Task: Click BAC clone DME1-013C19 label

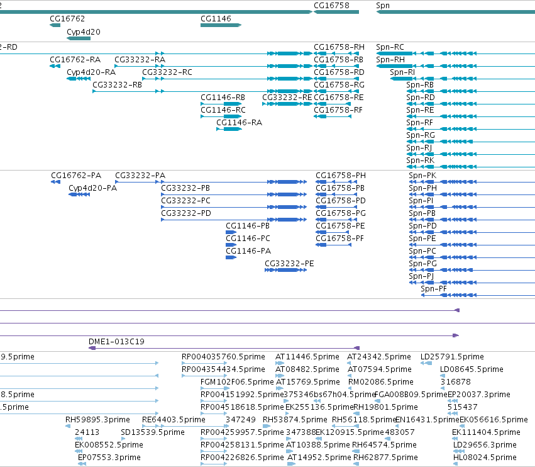Action: pyautogui.click(x=116, y=342)
